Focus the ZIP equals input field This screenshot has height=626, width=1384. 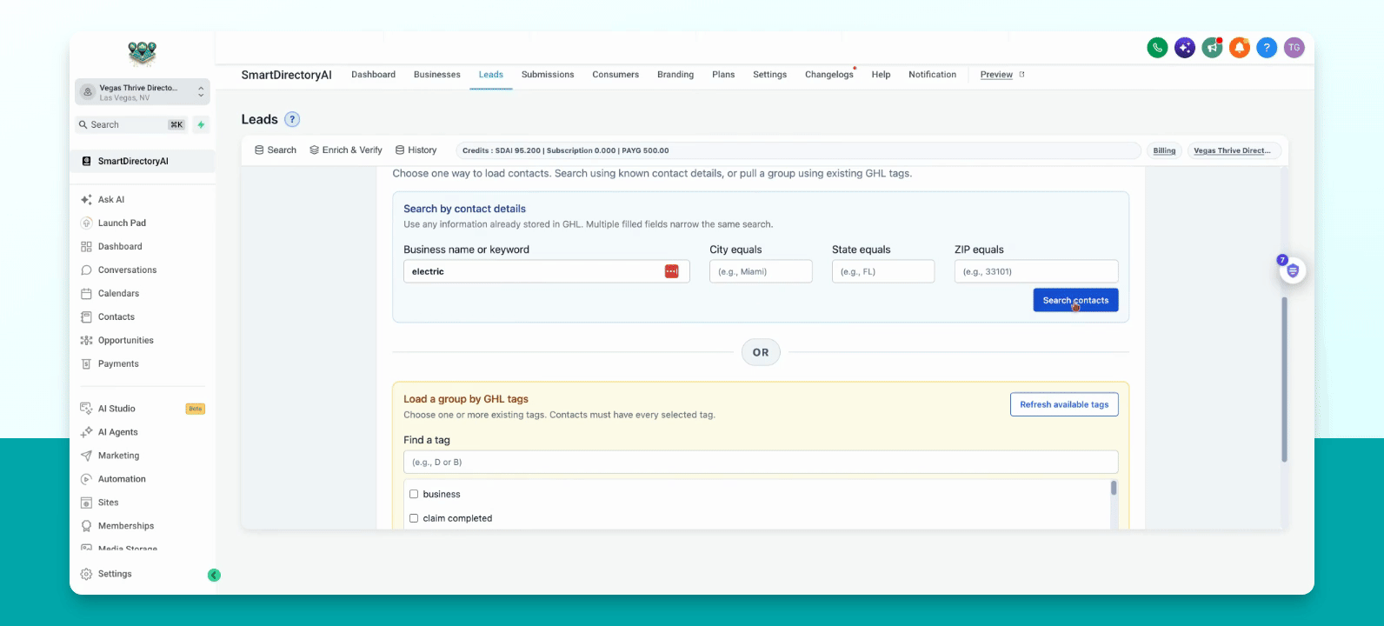point(1036,271)
